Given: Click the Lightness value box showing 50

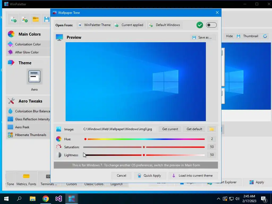Looking at the screenshot, I should (212, 155).
